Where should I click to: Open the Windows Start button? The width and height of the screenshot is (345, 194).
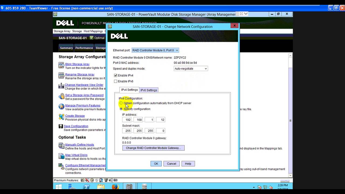point(58,187)
